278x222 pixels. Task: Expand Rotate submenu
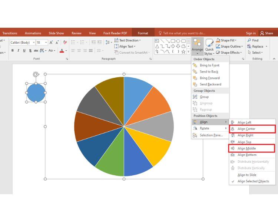210,128
